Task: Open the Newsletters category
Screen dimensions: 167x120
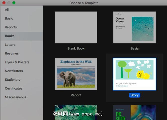Action: point(21,71)
